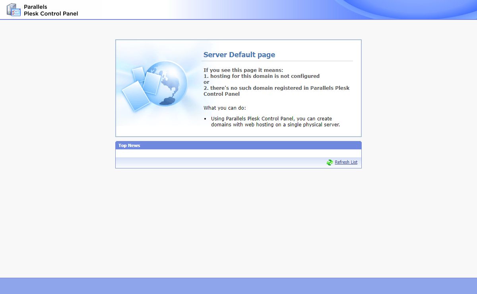The width and height of the screenshot is (477, 294).
Task: Click the green refresh arrows icon
Action: 330,162
